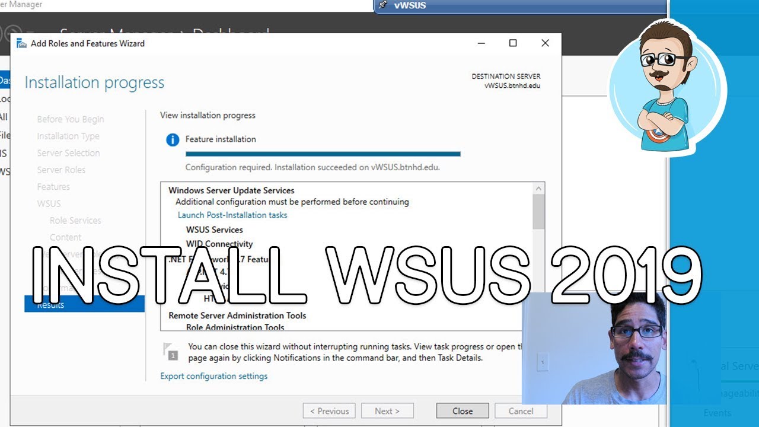Click the Add Roles and Features Wizard title icon
The height and width of the screenshot is (427, 759).
pyautogui.click(x=21, y=43)
